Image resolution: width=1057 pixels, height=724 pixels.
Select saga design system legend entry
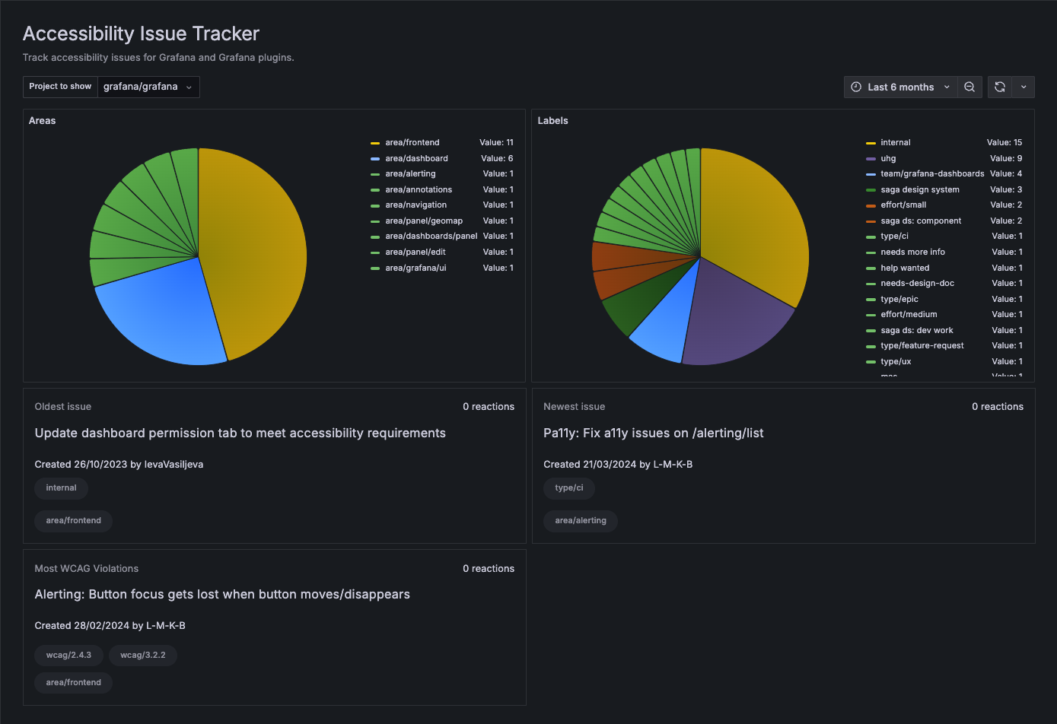coord(919,189)
